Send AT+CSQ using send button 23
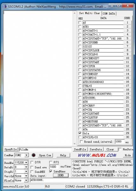The height and width of the screenshot is (191, 136). [127, 109]
